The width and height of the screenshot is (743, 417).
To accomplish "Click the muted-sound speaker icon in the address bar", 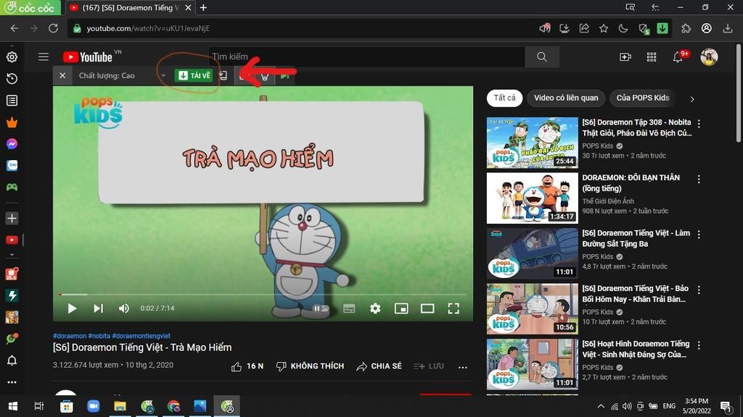I will tap(544, 28).
